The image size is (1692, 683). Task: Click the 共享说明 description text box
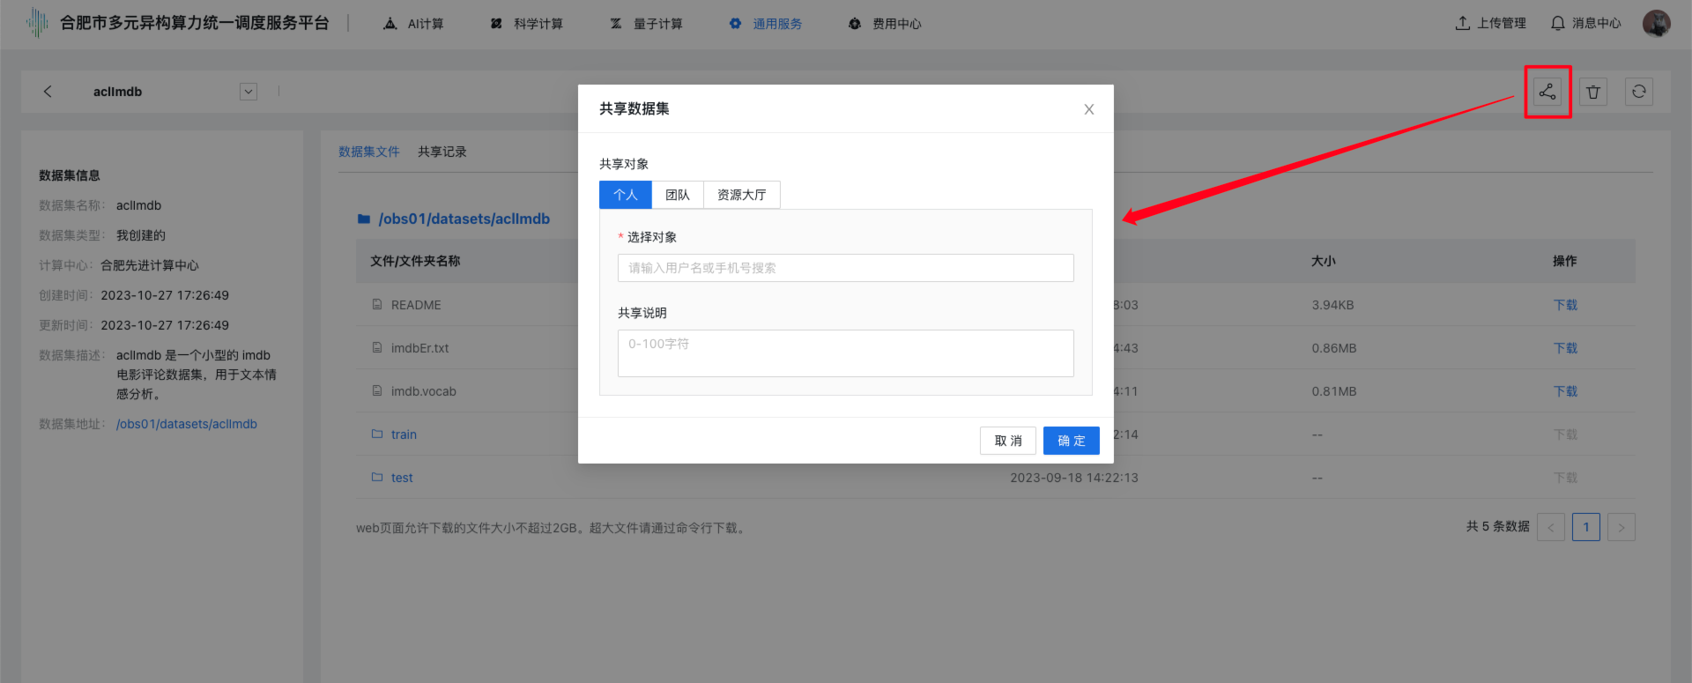point(845,353)
